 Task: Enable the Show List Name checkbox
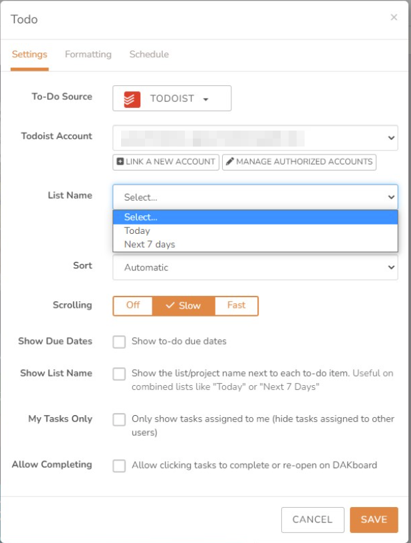point(120,374)
